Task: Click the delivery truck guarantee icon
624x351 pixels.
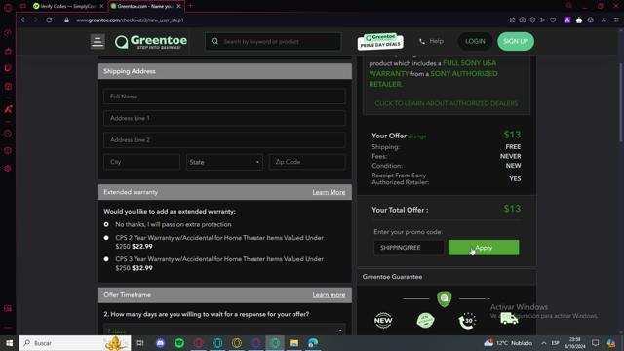Action: pos(509,319)
